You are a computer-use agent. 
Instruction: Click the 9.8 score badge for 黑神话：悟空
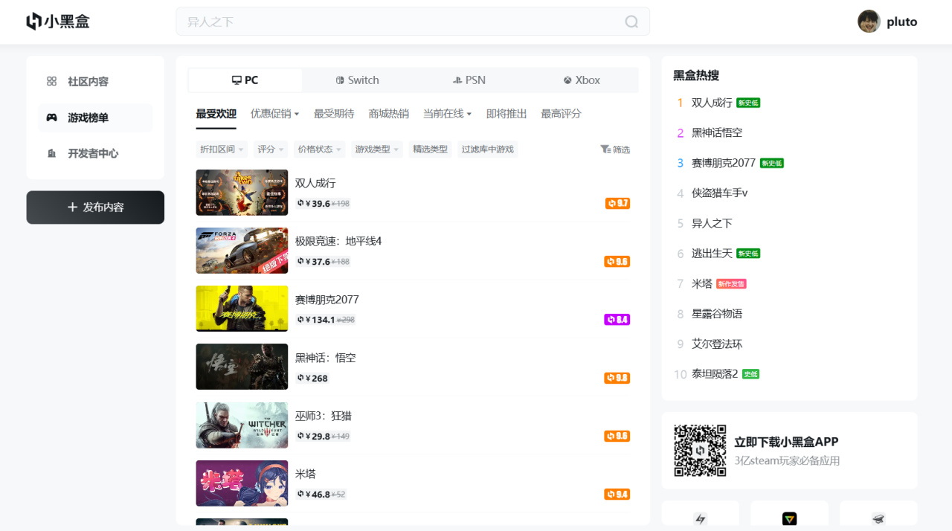click(x=617, y=378)
